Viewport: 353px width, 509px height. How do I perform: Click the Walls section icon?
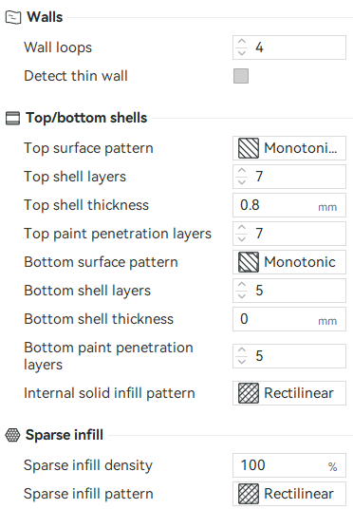(x=13, y=17)
